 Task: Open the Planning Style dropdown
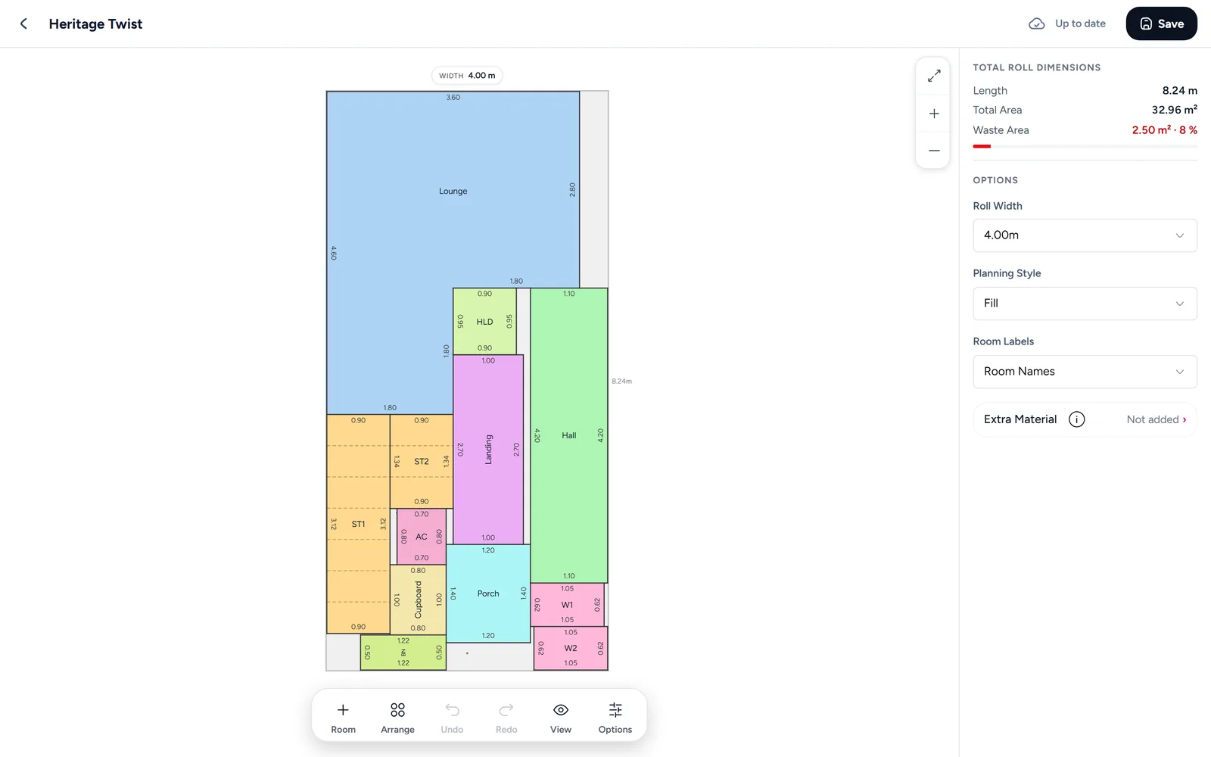click(1085, 304)
